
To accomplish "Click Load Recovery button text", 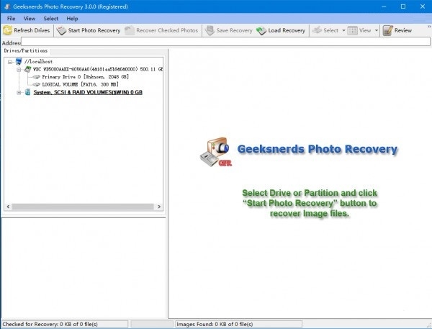I will point(287,30).
